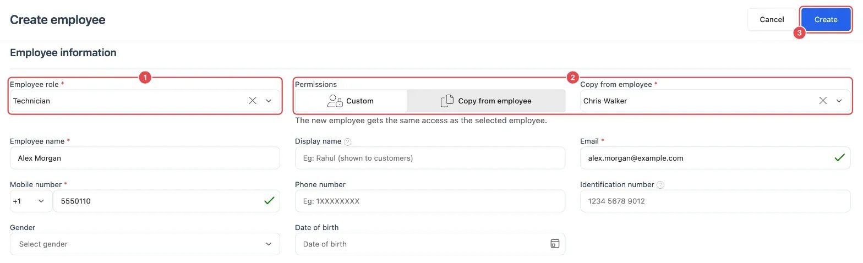Click the Display name help icon
Viewport: 863px width, 263px height.
(x=348, y=142)
